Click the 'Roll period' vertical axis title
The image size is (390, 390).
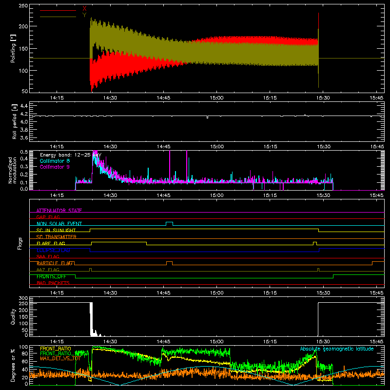(x=14, y=121)
